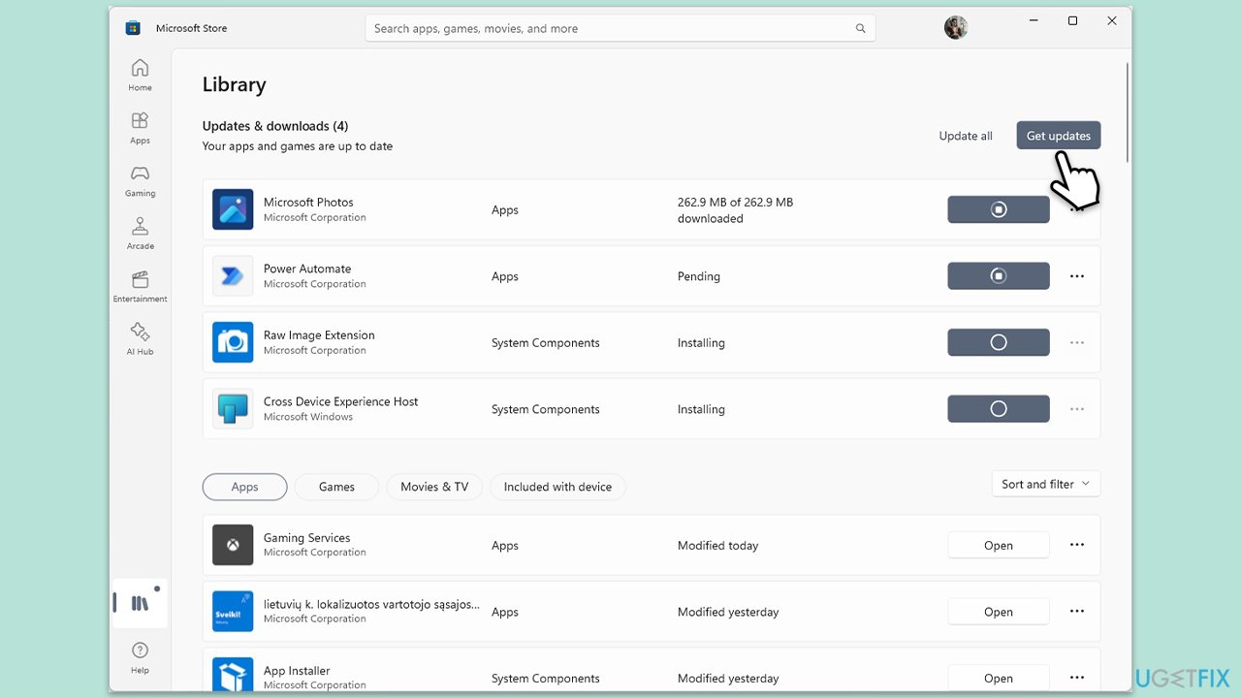
Task: Open more options for Gaming Services
Action: pyautogui.click(x=1076, y=545)
